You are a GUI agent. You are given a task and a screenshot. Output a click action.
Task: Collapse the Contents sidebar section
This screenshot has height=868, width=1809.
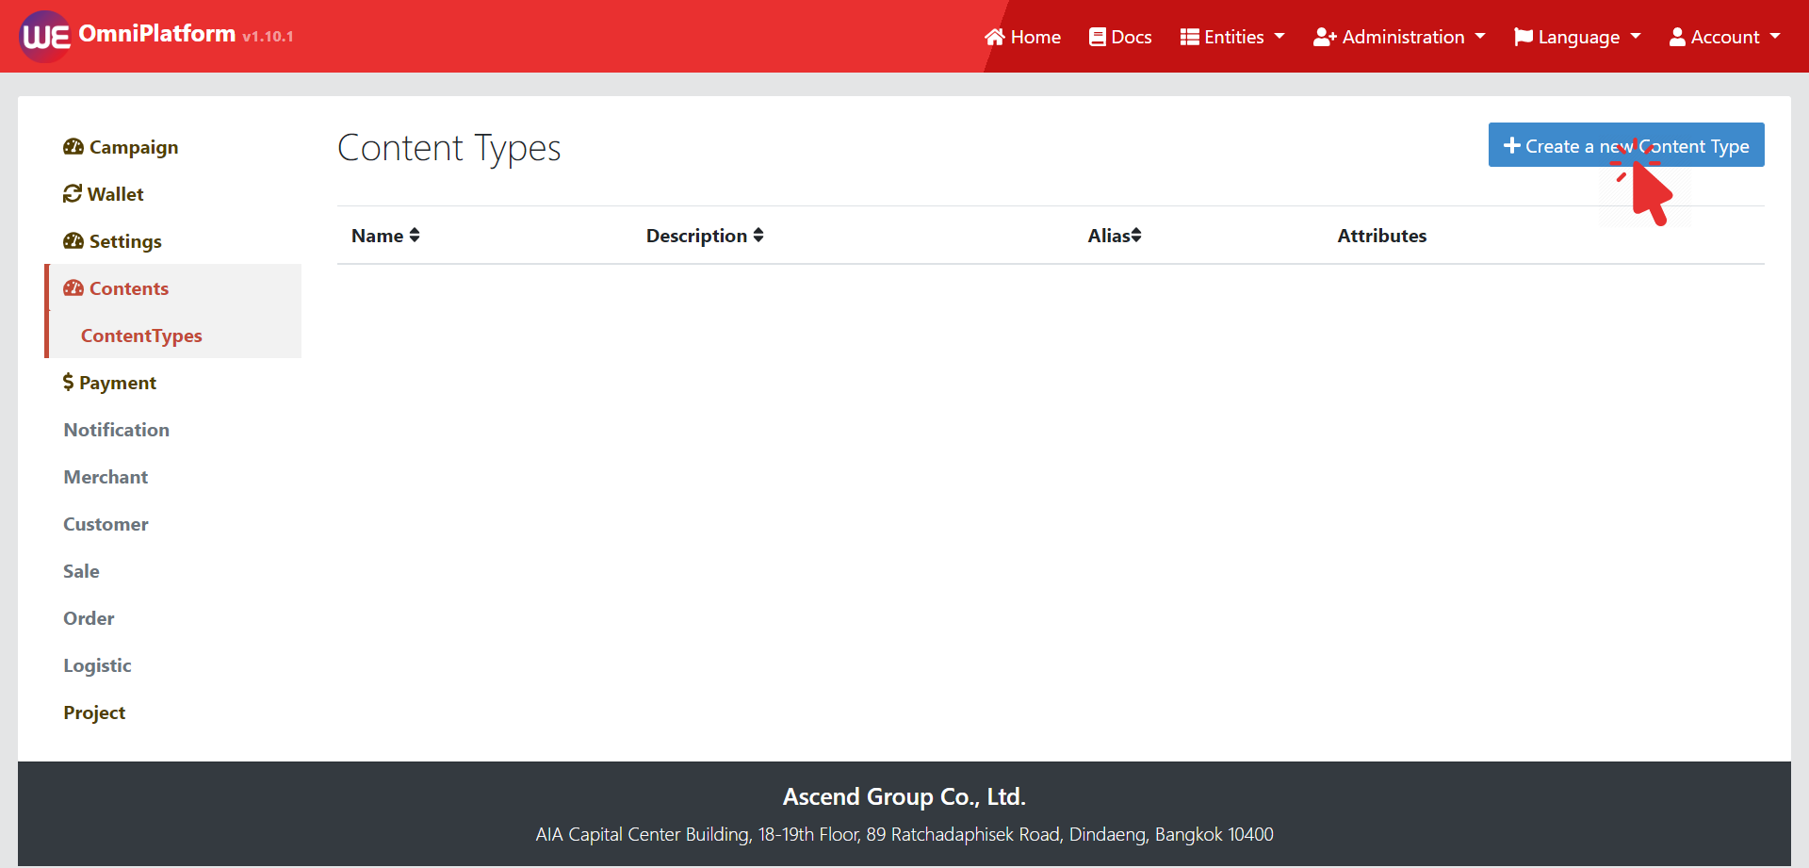128,288
